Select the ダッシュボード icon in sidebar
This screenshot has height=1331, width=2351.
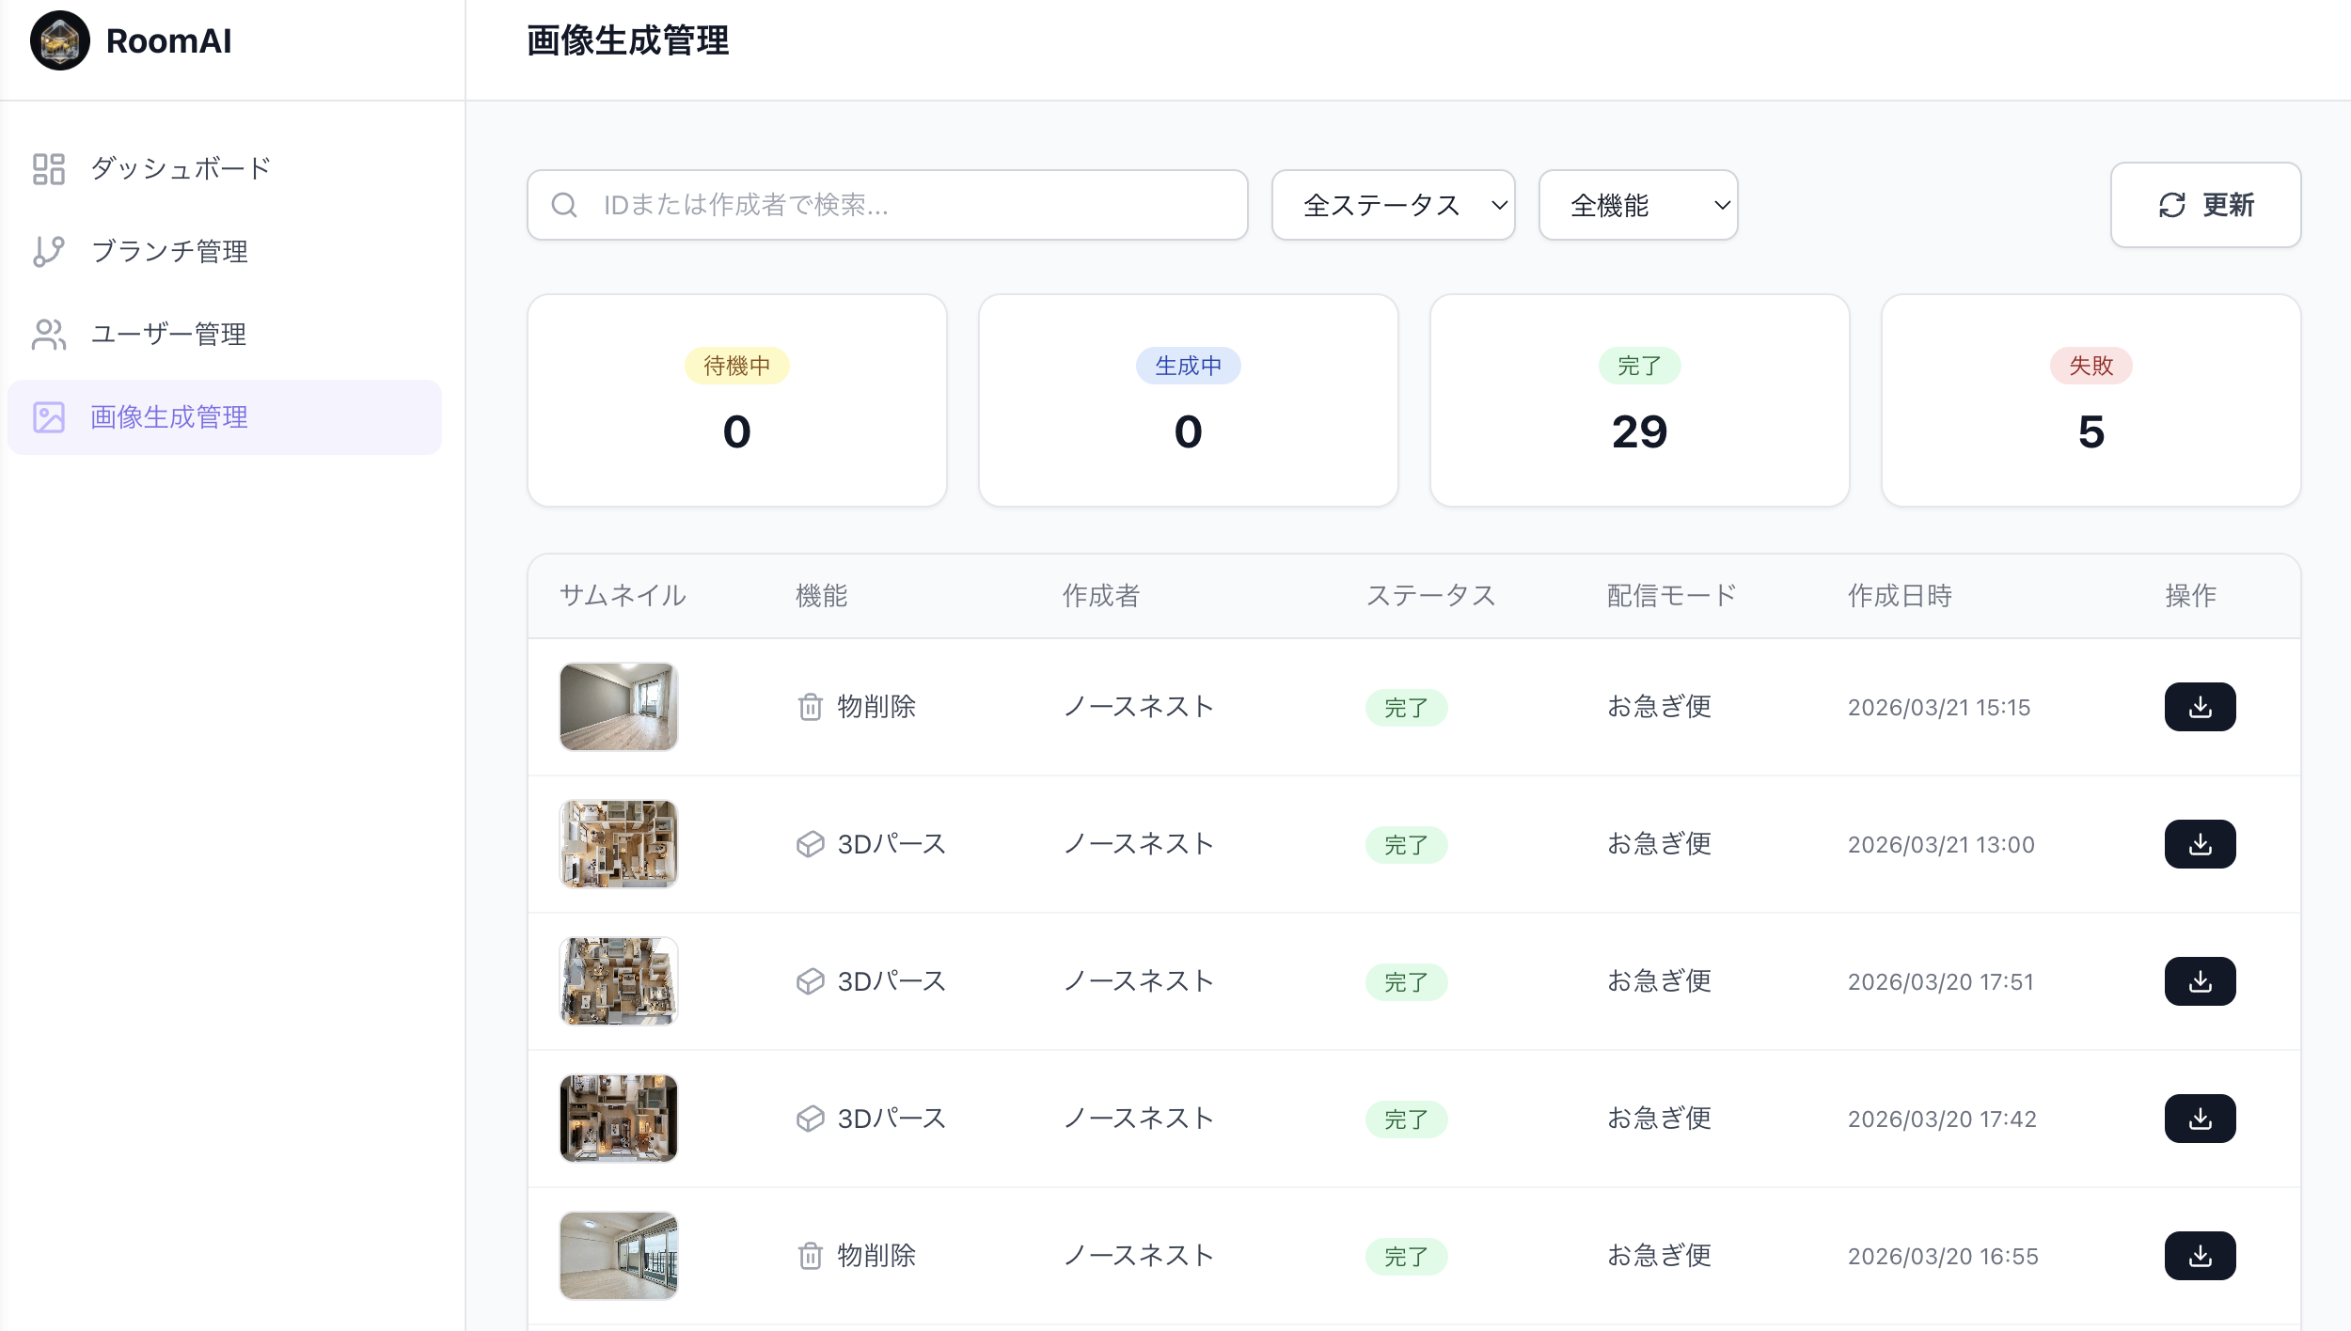point(48,169)
